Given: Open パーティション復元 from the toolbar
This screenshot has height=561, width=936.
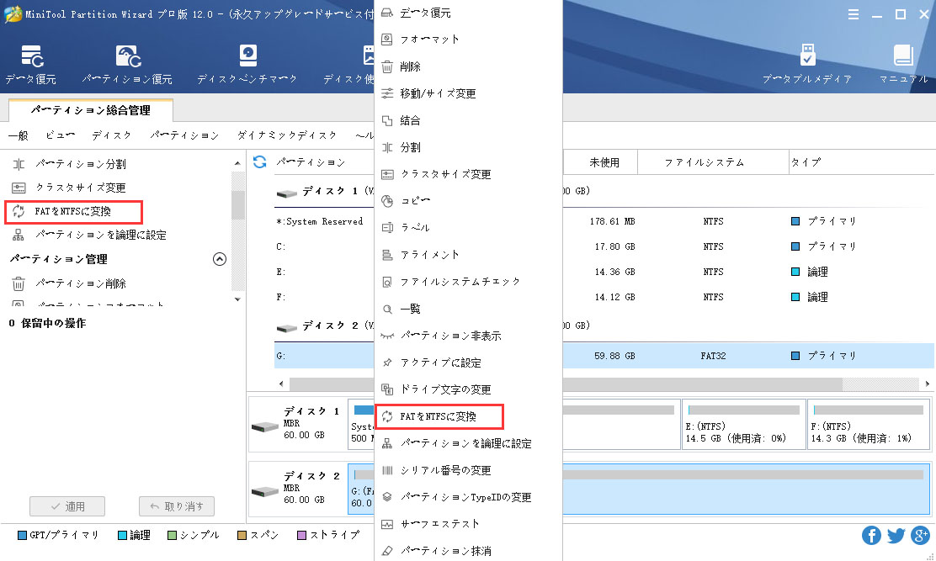Looking at the screenshot, I should [x=127, y=57].
